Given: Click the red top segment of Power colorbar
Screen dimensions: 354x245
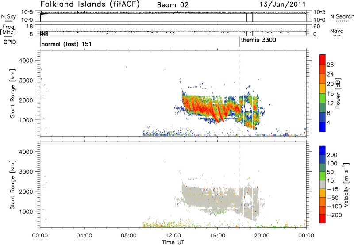Looking at the screenshot, I should (323, 59).
